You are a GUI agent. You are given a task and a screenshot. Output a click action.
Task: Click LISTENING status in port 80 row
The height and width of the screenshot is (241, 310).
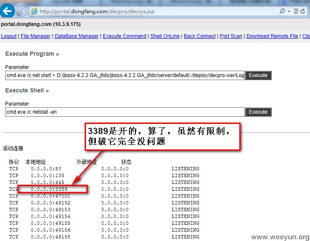186,169
